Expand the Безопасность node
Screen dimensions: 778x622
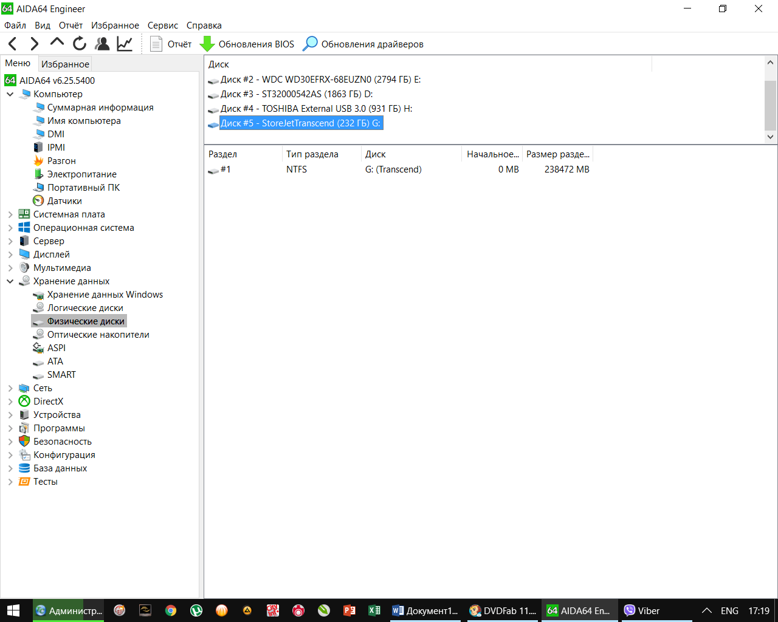click(x=10, y=442)
